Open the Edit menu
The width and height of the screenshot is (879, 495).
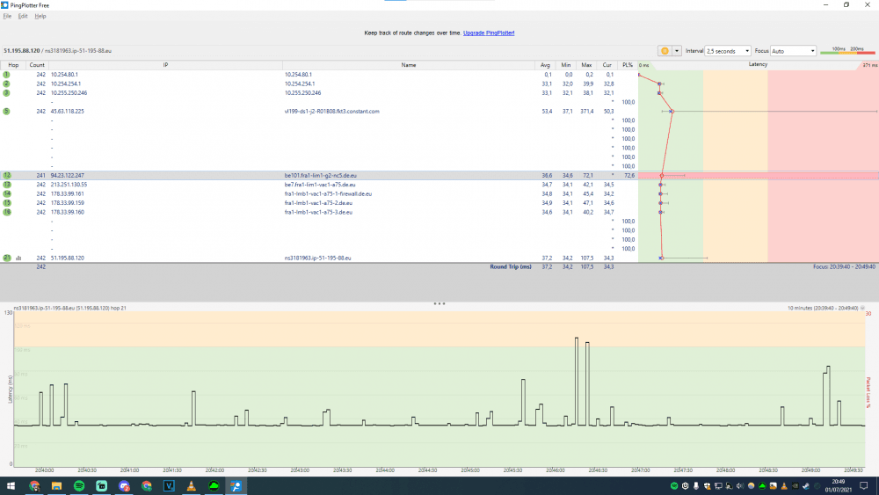point(23,16)
